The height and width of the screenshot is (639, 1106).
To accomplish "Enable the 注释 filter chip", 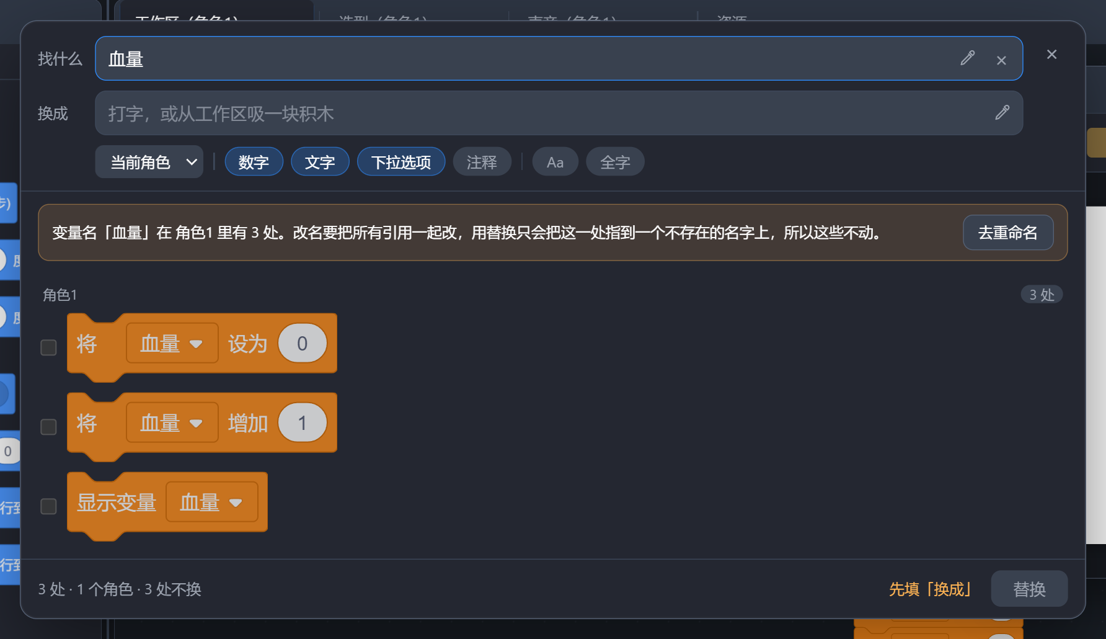I will [482, 162].
